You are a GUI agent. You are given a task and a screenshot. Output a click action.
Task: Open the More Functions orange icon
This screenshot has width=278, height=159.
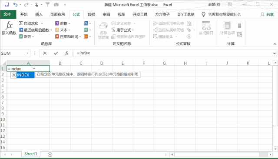86,36
